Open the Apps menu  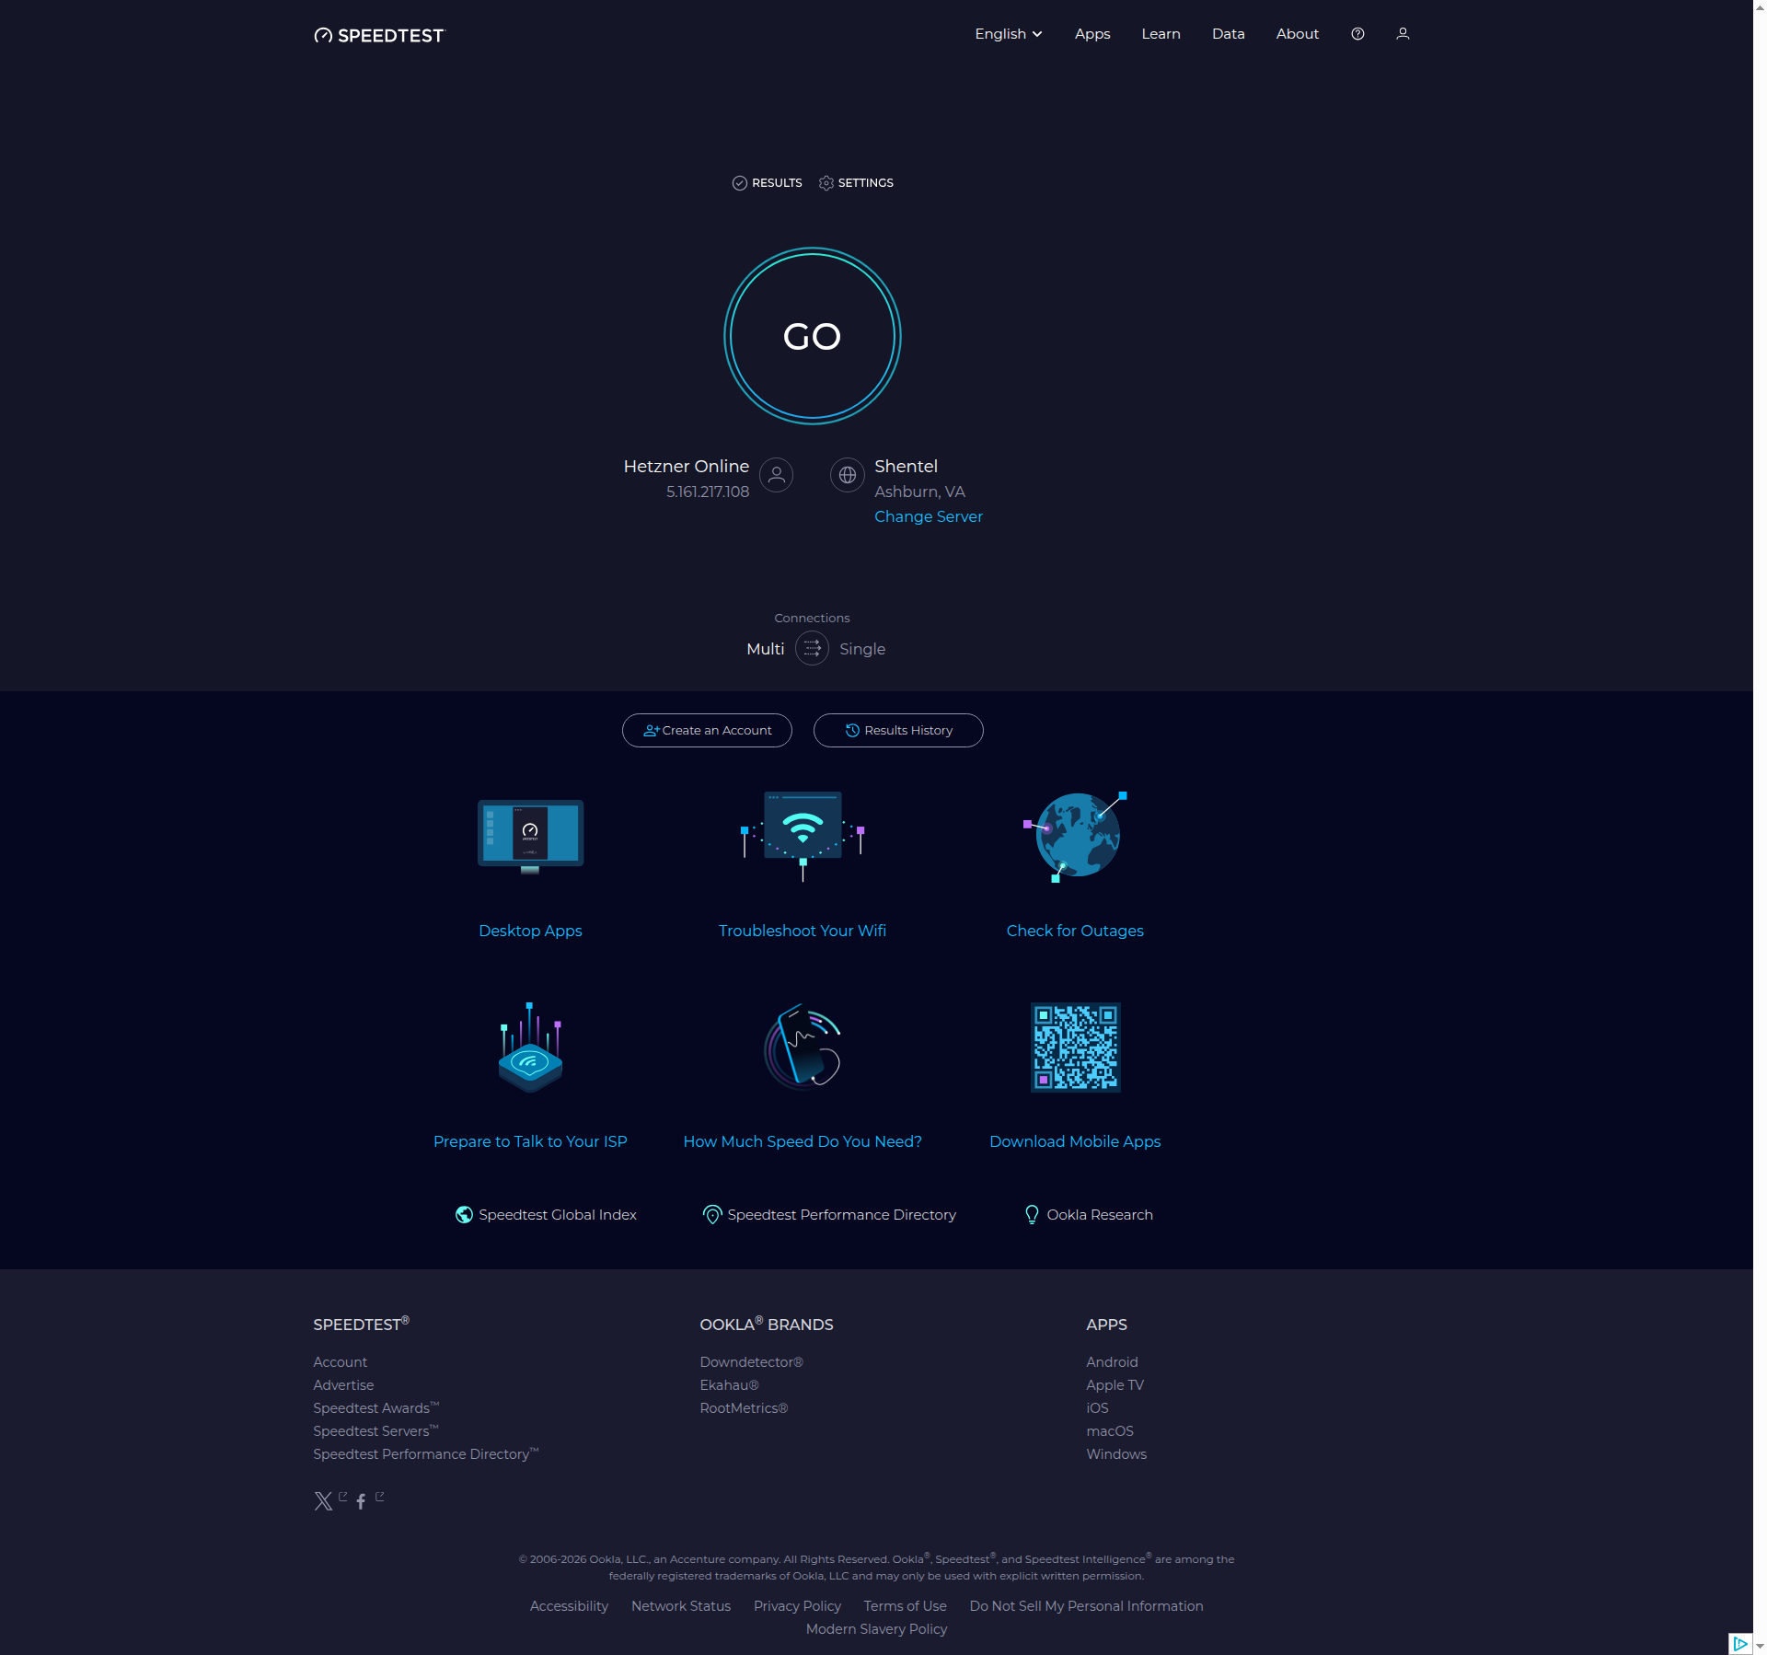(1092, 34)
